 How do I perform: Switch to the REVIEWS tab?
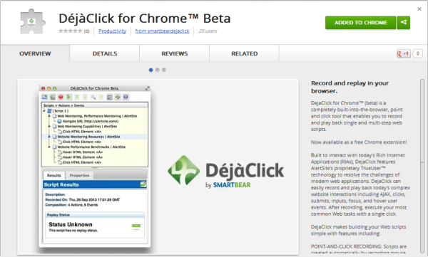pos(175,53)
